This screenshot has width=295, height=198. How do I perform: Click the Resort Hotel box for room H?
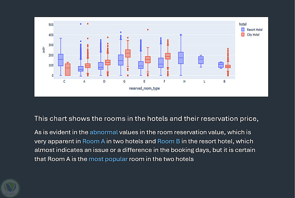point(181,58)
